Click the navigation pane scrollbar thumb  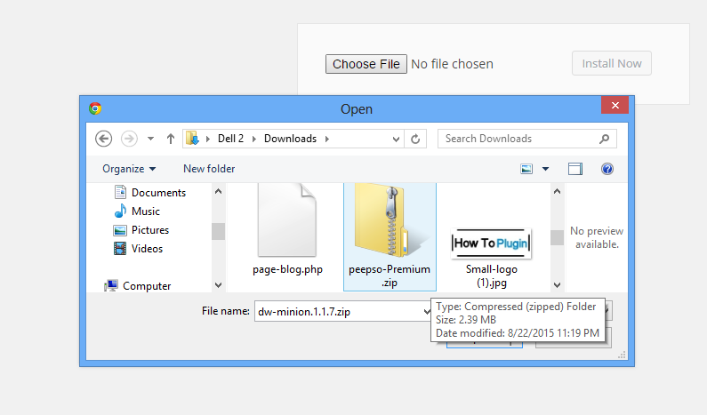click(x=218, y=232)
